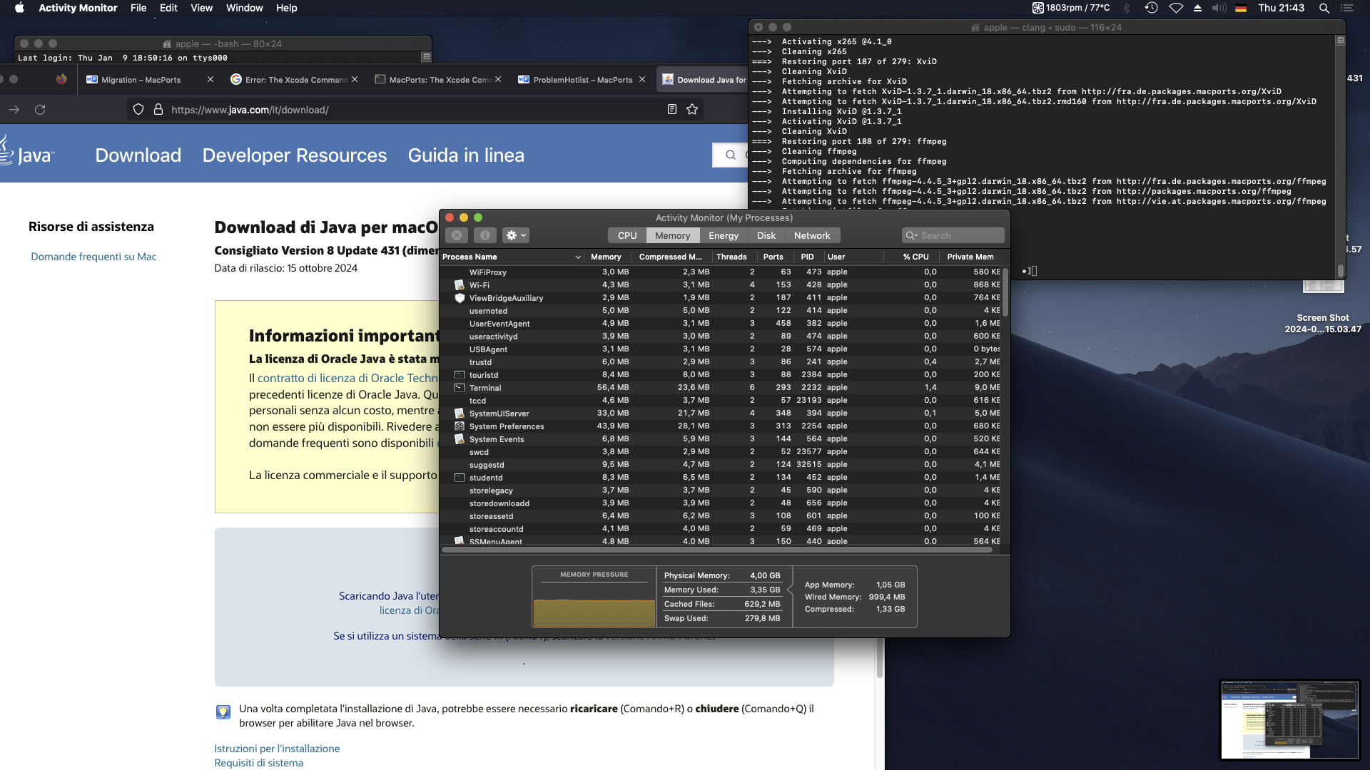Open Spotlight search in the menu bar
Screen dimensions: 1370x770
click(1324, 8)
